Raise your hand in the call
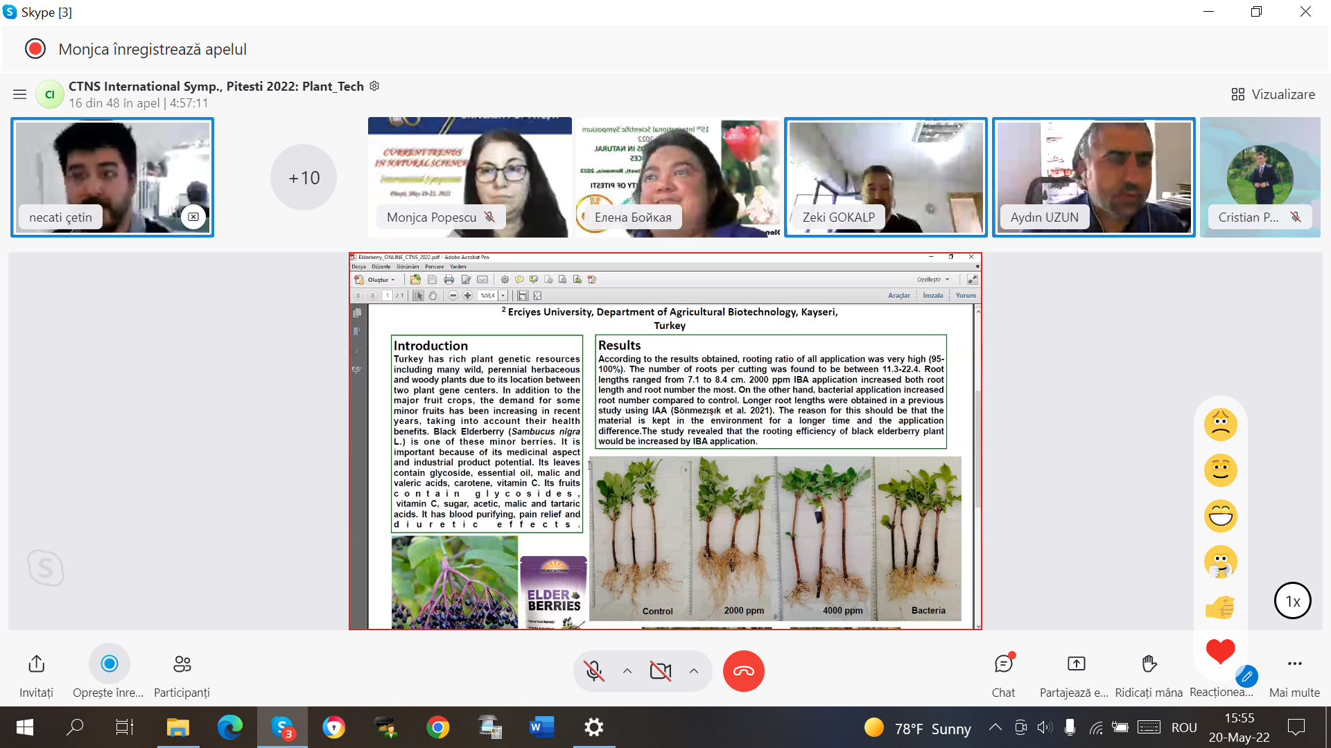1331x748 pixels. [1149, 664]
